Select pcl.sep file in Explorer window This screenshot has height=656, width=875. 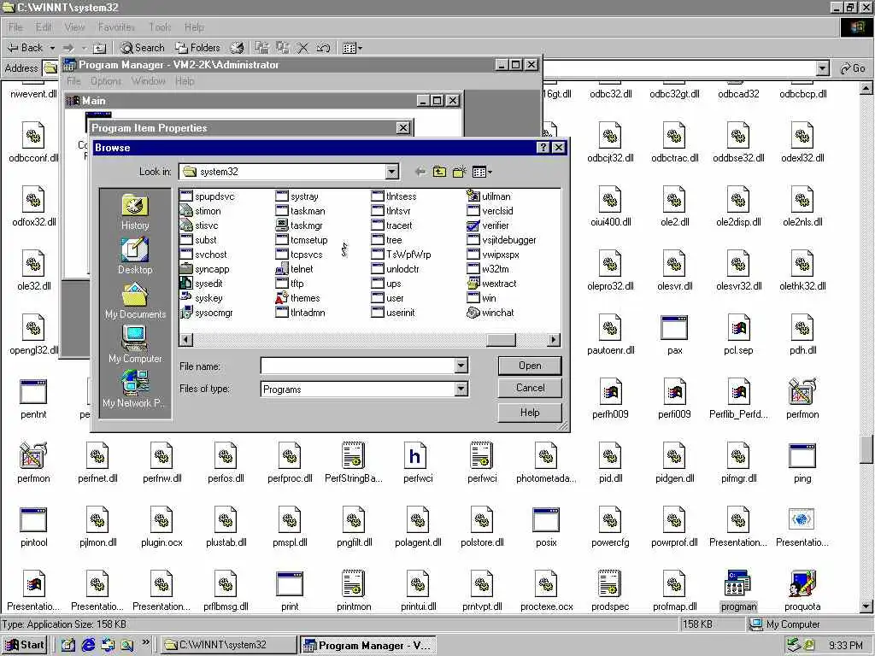click(738, 334)
